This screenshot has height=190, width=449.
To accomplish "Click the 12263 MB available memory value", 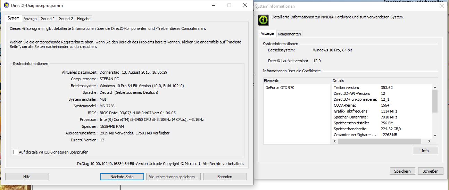I will click(x=389, y=135).
